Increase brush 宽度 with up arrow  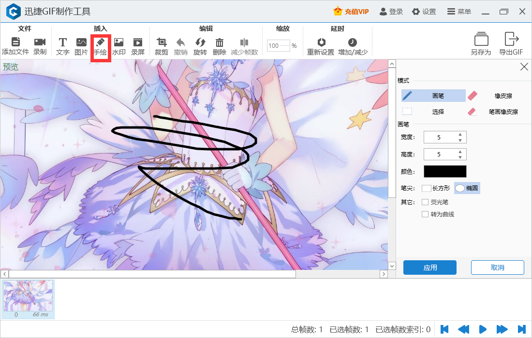tap(460, 134)
